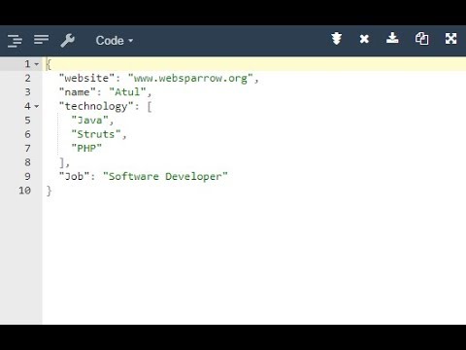Image resolution: width=466 pixels, height=350 pixels.
Task: Click the "technology" key text
Action: [x=96, y=106]
